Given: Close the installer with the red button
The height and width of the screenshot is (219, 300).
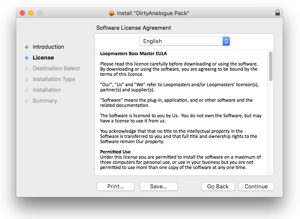Looking at the screenshot, I should (x=22, y=13).
